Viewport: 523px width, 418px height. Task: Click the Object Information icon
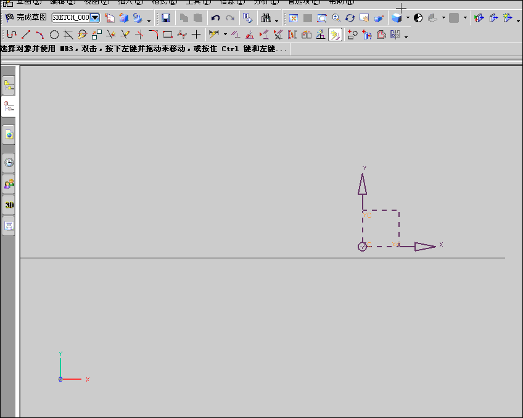click(247, 18)
